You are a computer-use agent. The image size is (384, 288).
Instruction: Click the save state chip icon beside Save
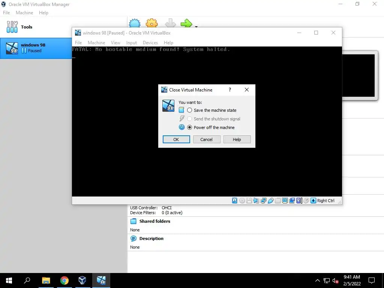point(181,110)
